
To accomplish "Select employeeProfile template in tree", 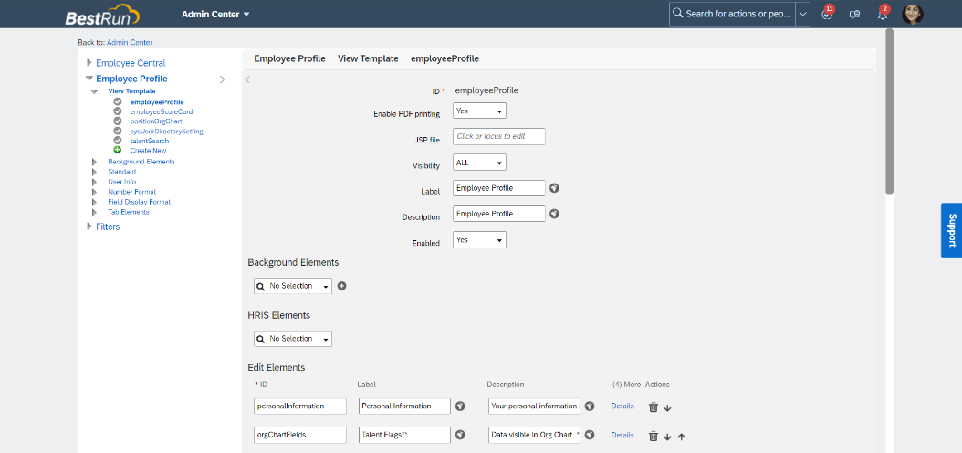I will [157, 102].
